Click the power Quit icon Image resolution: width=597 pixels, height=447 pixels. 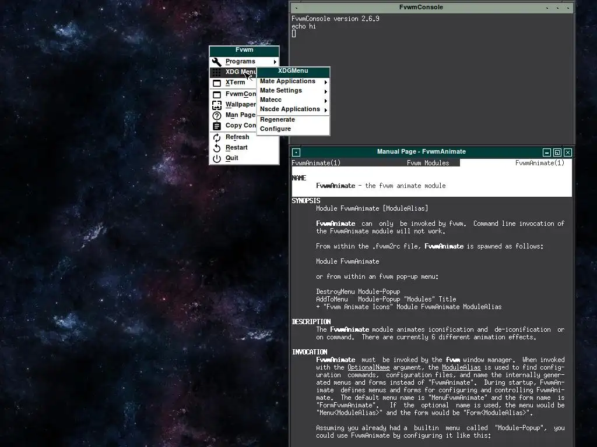click(x=217, y=159)
